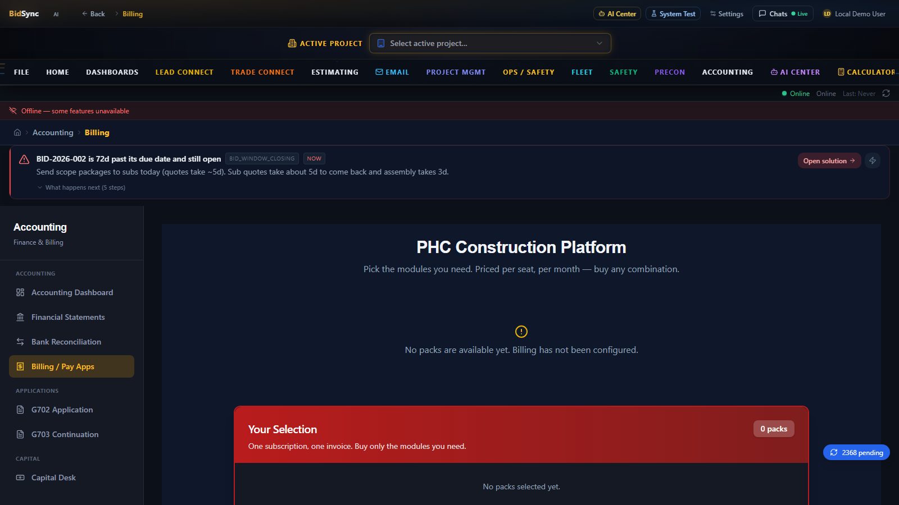Image resolution: width=899 pixels, height=505 pixels.
Task: Click the Billing / Pay Apps icon
Action: [20, 366]
